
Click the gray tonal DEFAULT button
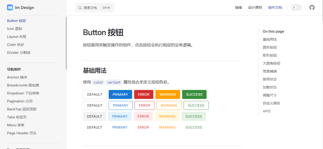pyautogui.click(x=94, y=116)
